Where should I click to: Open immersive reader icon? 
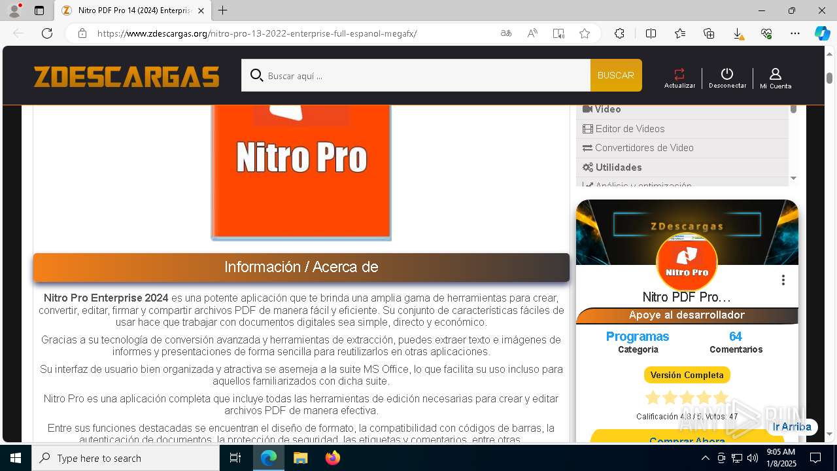(x=558, y=33)
